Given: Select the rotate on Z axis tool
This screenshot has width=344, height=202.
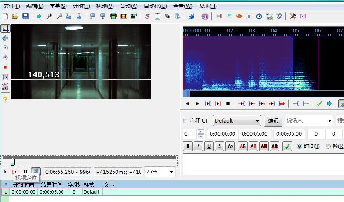Looking at the screenshot, I should pyautogui.click(x=5, y=48).
